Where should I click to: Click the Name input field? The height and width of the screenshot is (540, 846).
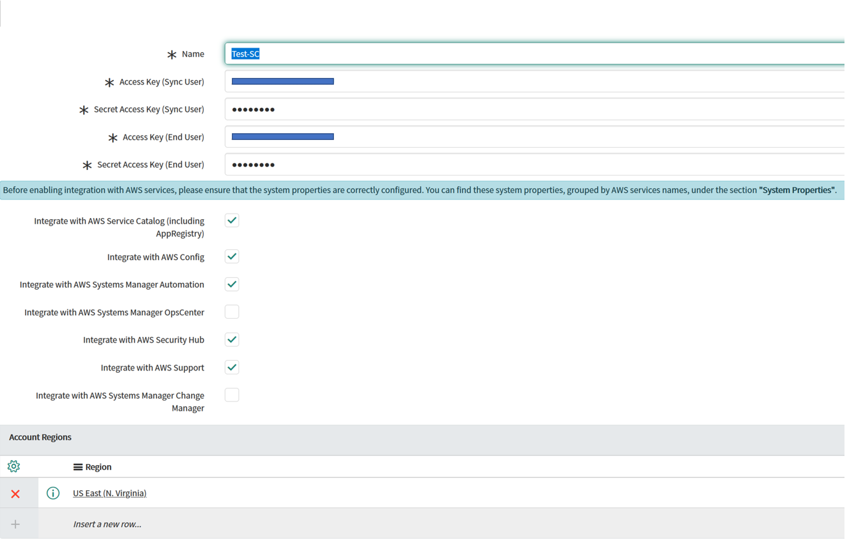pos(422,53)
